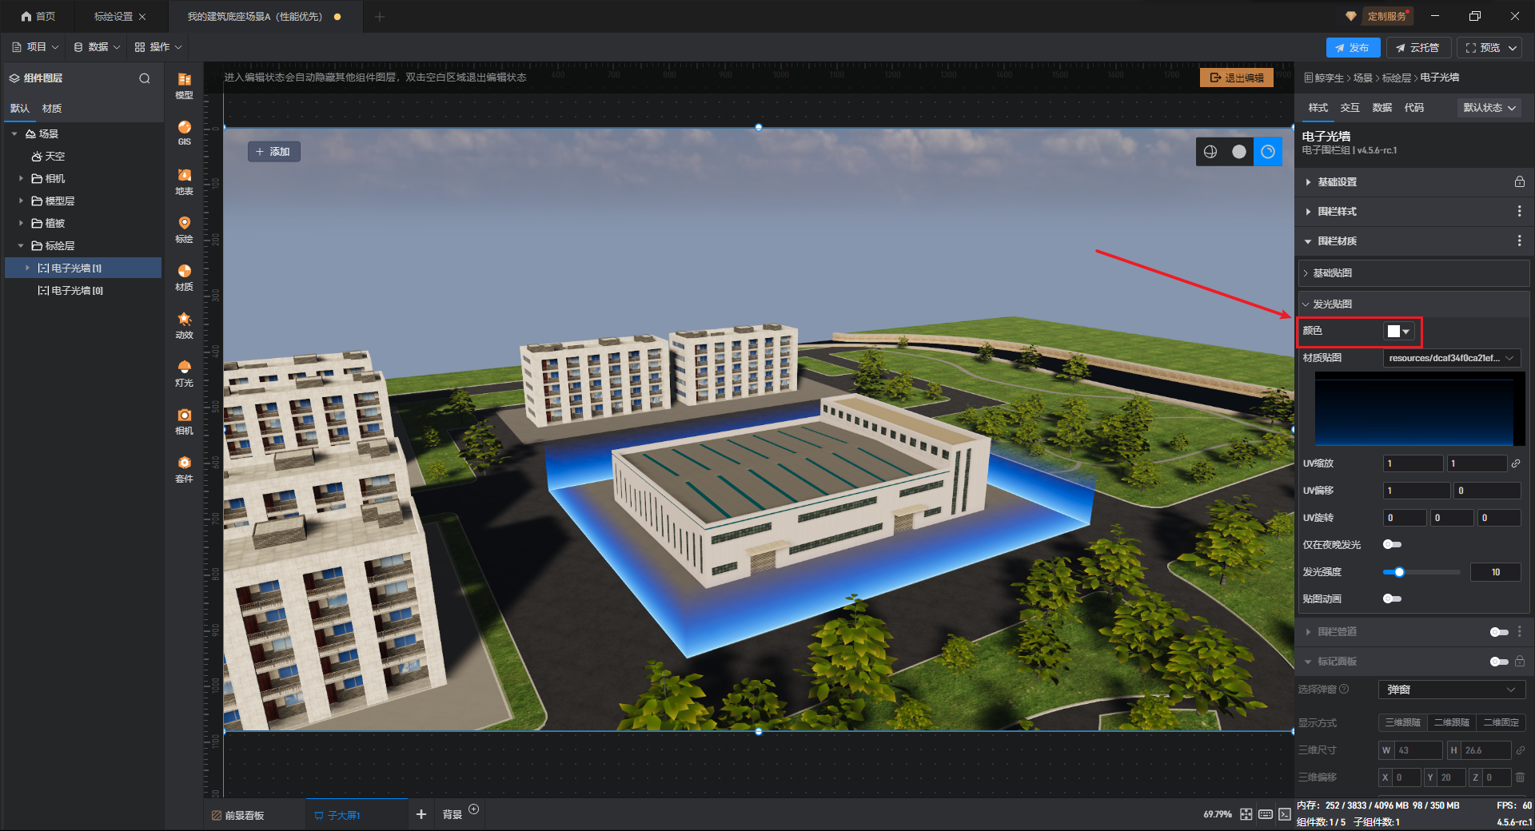Open the 动效 (Effects) tool icon
Screen dimensions: 1535x831
184,324
